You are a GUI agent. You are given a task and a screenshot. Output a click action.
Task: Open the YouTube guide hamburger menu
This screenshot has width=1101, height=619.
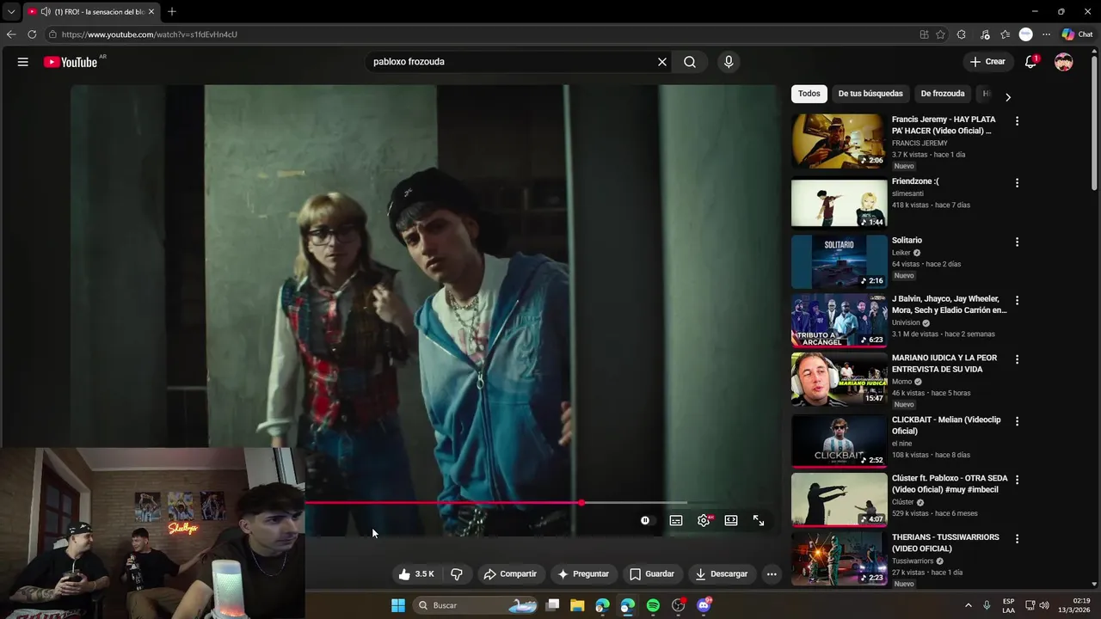point(23,62)
